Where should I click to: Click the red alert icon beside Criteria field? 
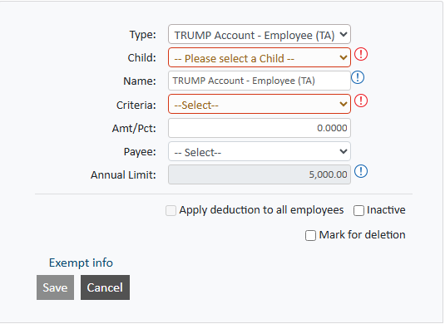point(361,101)
